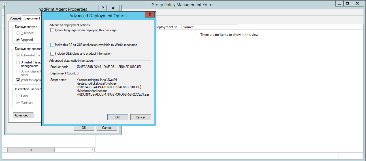
Task: Toggle the Uninstall this application checkbox
Action: point(18,62)
